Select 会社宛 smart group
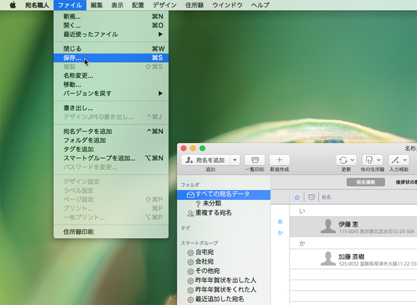Screen dimensions: 417x305 tap(204, 262)
